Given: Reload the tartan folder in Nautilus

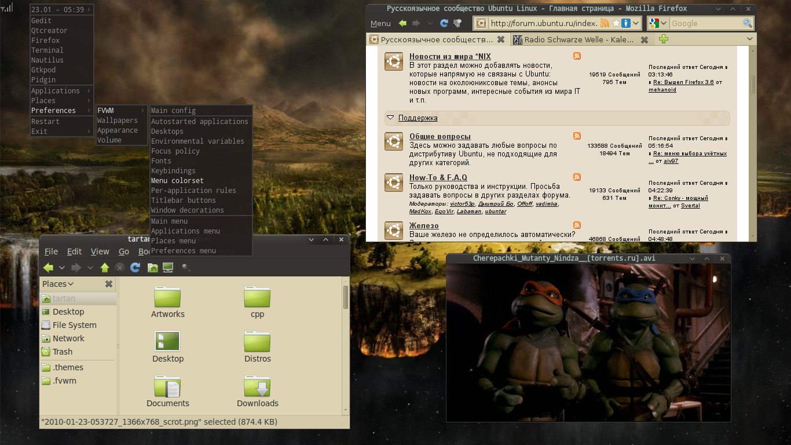Looking at the screenshot, I should click(136, 267).
